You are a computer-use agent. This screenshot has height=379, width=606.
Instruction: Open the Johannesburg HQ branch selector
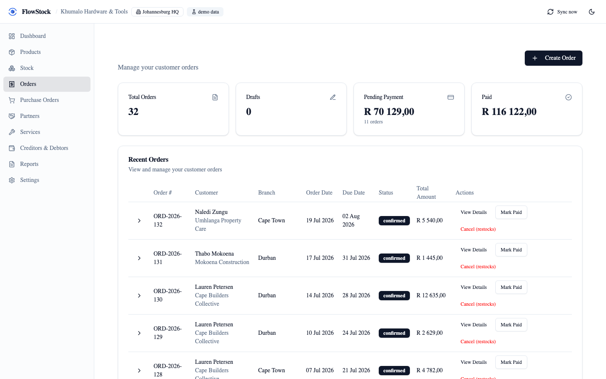(x=157, y=12)
